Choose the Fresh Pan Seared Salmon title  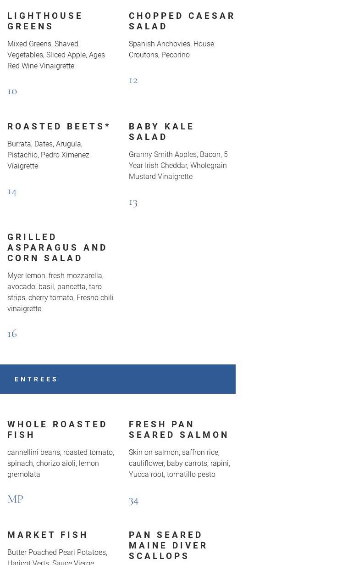(178, 429)
